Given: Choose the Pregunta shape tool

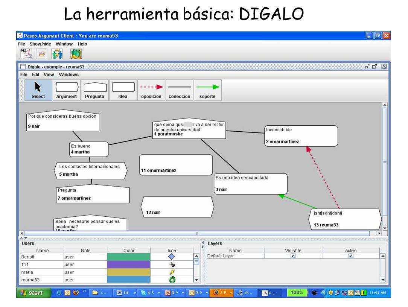Looking at the screenshot, I should (x=95, y=90).
